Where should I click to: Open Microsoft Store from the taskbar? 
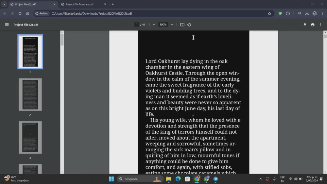pos(187,179)
